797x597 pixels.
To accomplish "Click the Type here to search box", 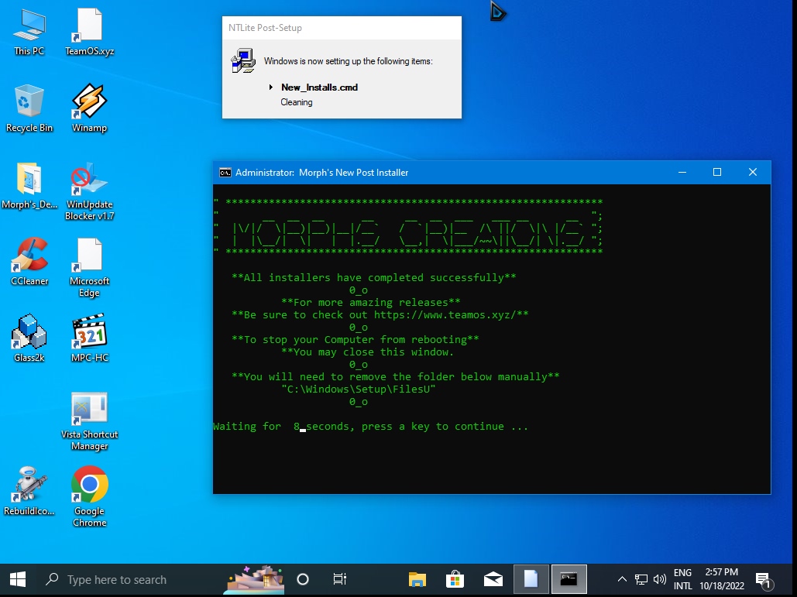I will 116,579.
